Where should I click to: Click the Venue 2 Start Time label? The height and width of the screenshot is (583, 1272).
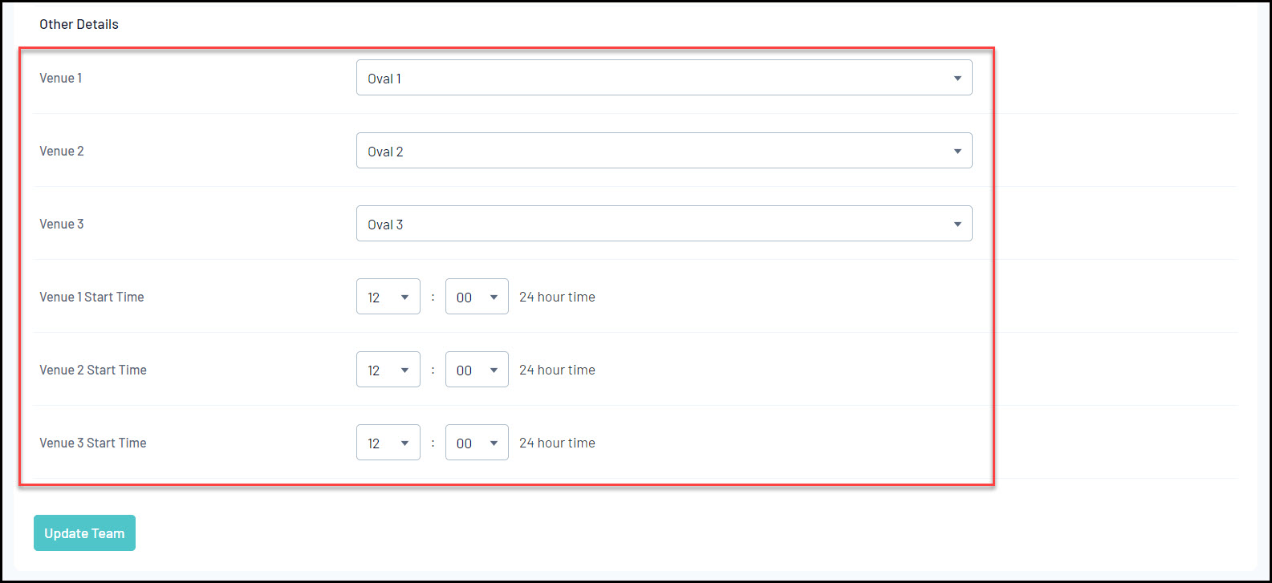tap(93, 370)
